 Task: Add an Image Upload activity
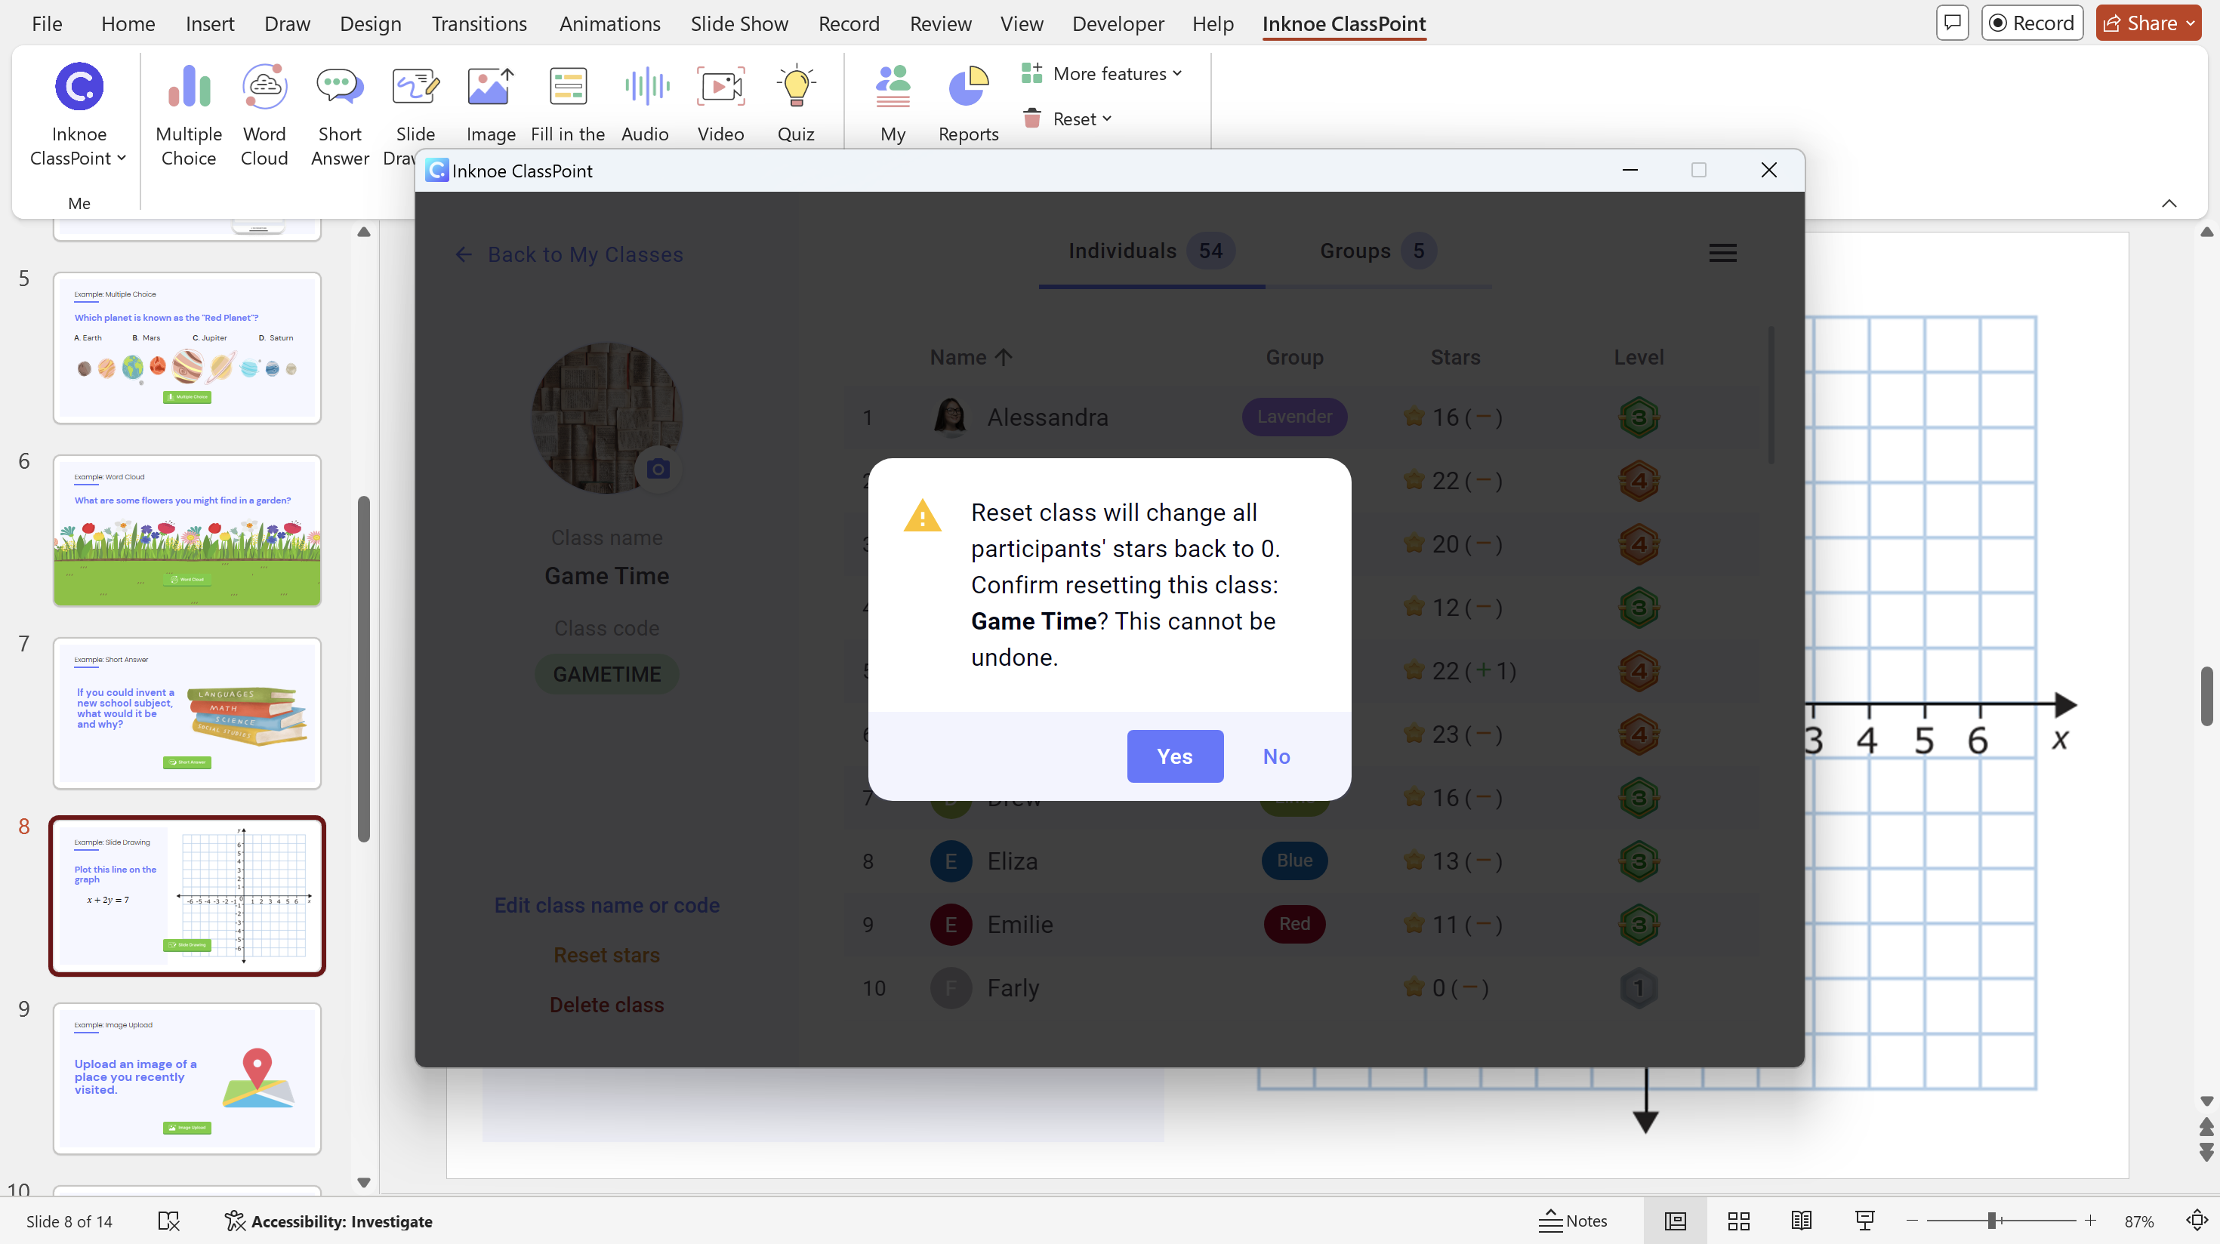click(490, 103)
